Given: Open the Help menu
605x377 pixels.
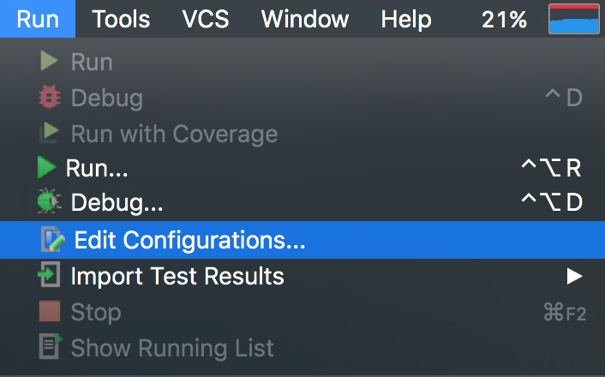Looking at the screenshot, I should (406, 19).
